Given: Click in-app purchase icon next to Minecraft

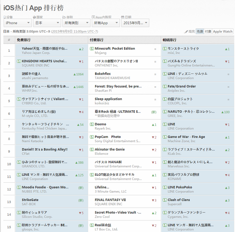Looking at the screenshot, I should (x=92, y=49).
